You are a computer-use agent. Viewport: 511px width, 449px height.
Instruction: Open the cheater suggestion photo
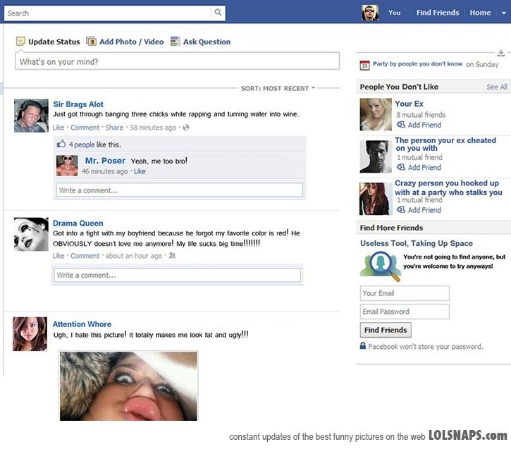click(x=376, y=156)
